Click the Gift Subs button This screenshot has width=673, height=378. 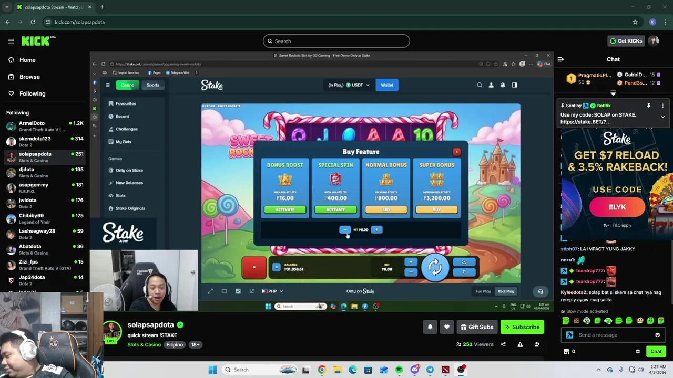point(477,327)
